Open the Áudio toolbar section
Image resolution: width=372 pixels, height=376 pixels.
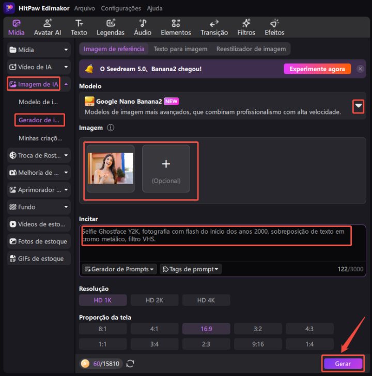pyautogui.click(x=143, y=27)
